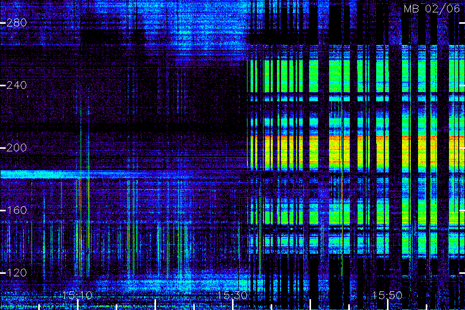Viewport: 465px width, 310px height.
Task: Click the 15:10 time axis label
Action: 78,295
